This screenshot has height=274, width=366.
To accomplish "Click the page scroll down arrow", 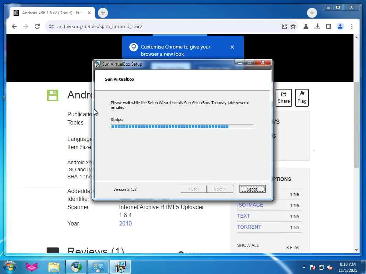I will click(356, 250).
